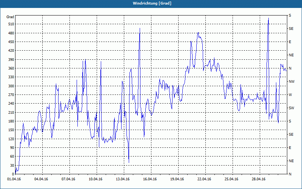
Task: Select the date label 25.04.16
Action: tap(231, 179)
